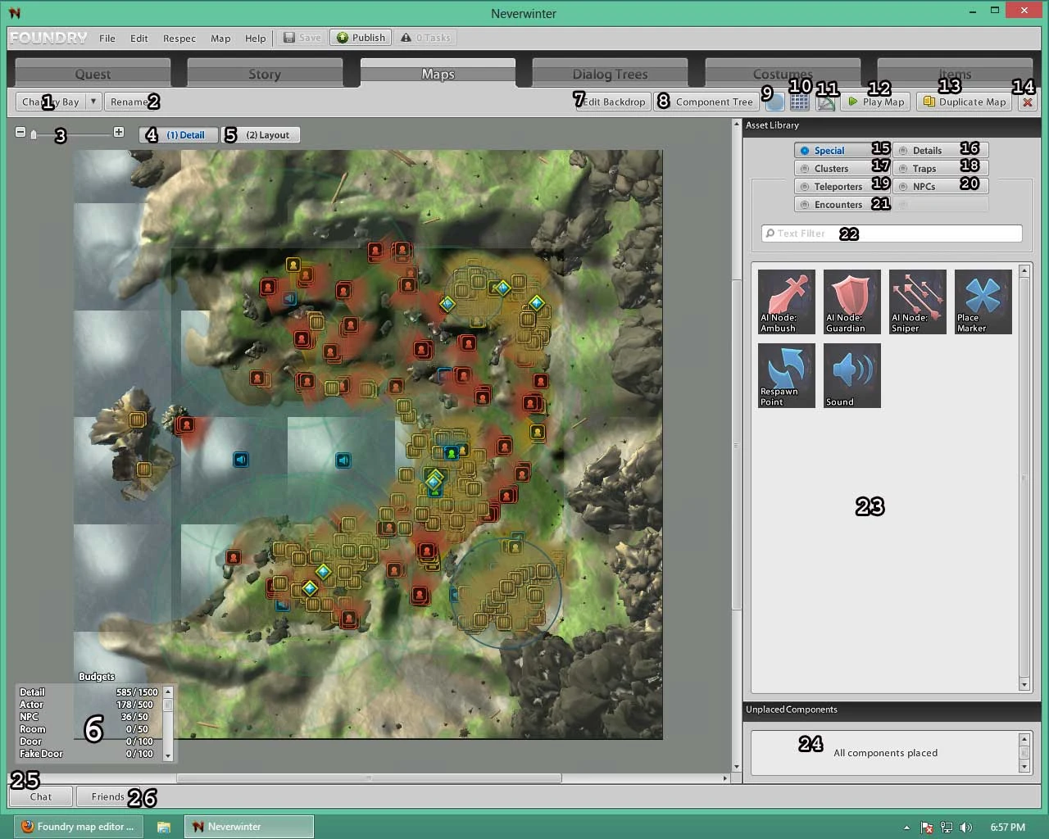The width and height of the screenshot is (1049, 839).
Task: Click the map zoom slider handle
Action: pos(34,134)
